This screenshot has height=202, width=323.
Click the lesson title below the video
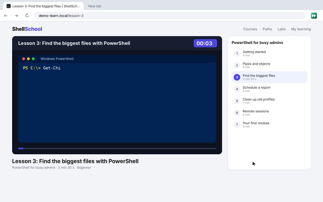pos(75,161)
